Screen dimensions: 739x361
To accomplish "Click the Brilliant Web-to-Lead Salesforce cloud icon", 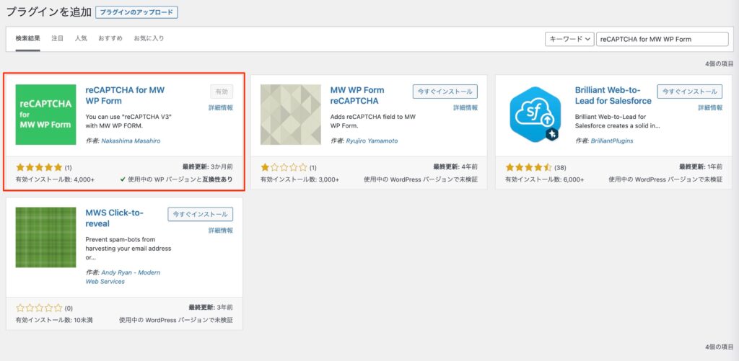I will coord(535,115).
